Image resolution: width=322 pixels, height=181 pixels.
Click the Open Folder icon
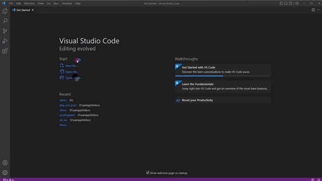click(61, 77)
